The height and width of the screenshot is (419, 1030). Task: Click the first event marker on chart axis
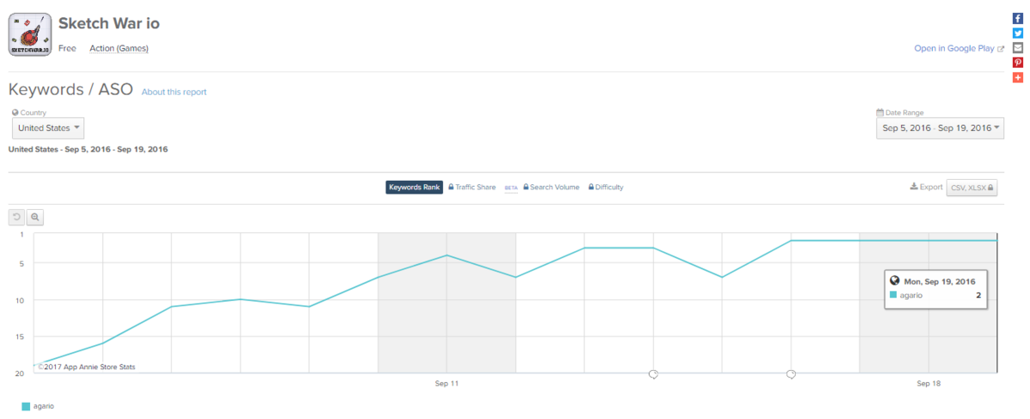(653, 374)
